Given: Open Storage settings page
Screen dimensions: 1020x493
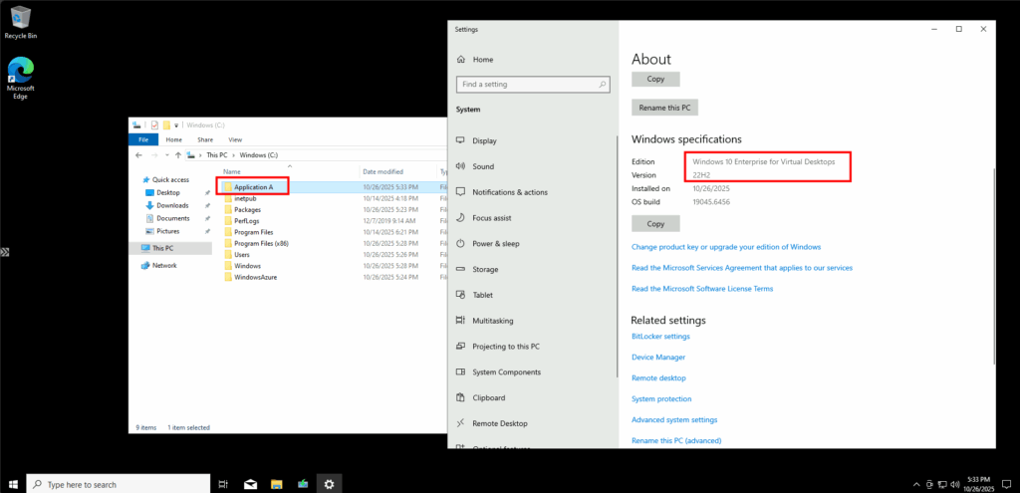Looking at the screenshot, I should (485, 269).
